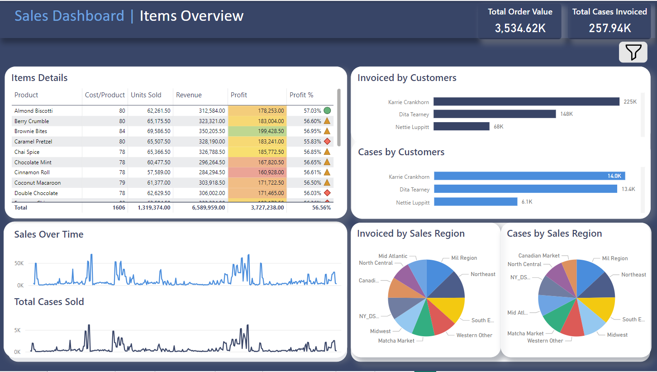Click Caramel Pretzel product name cell

click(x=33, y=141)
